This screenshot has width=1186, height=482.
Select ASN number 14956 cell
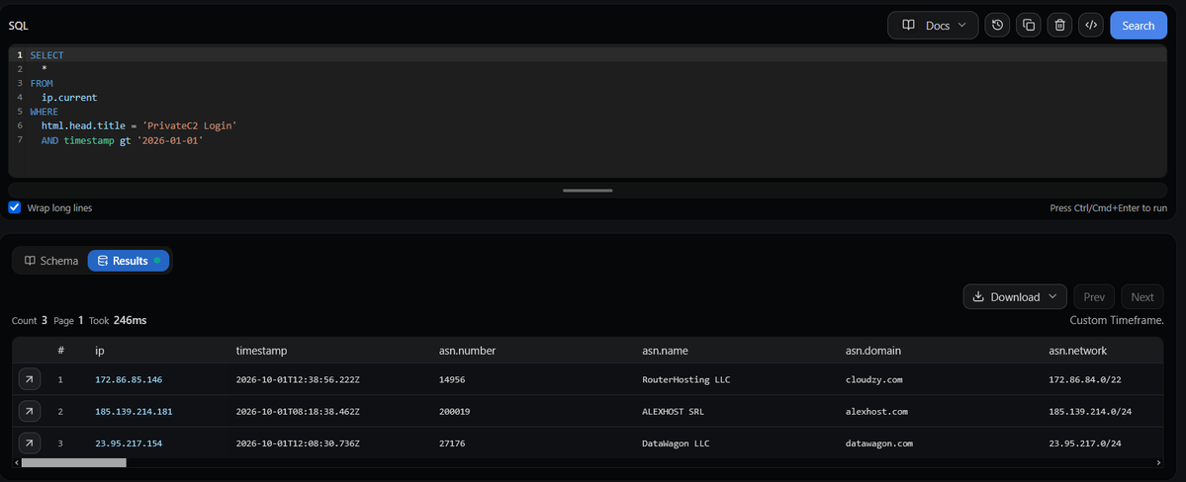452,380
